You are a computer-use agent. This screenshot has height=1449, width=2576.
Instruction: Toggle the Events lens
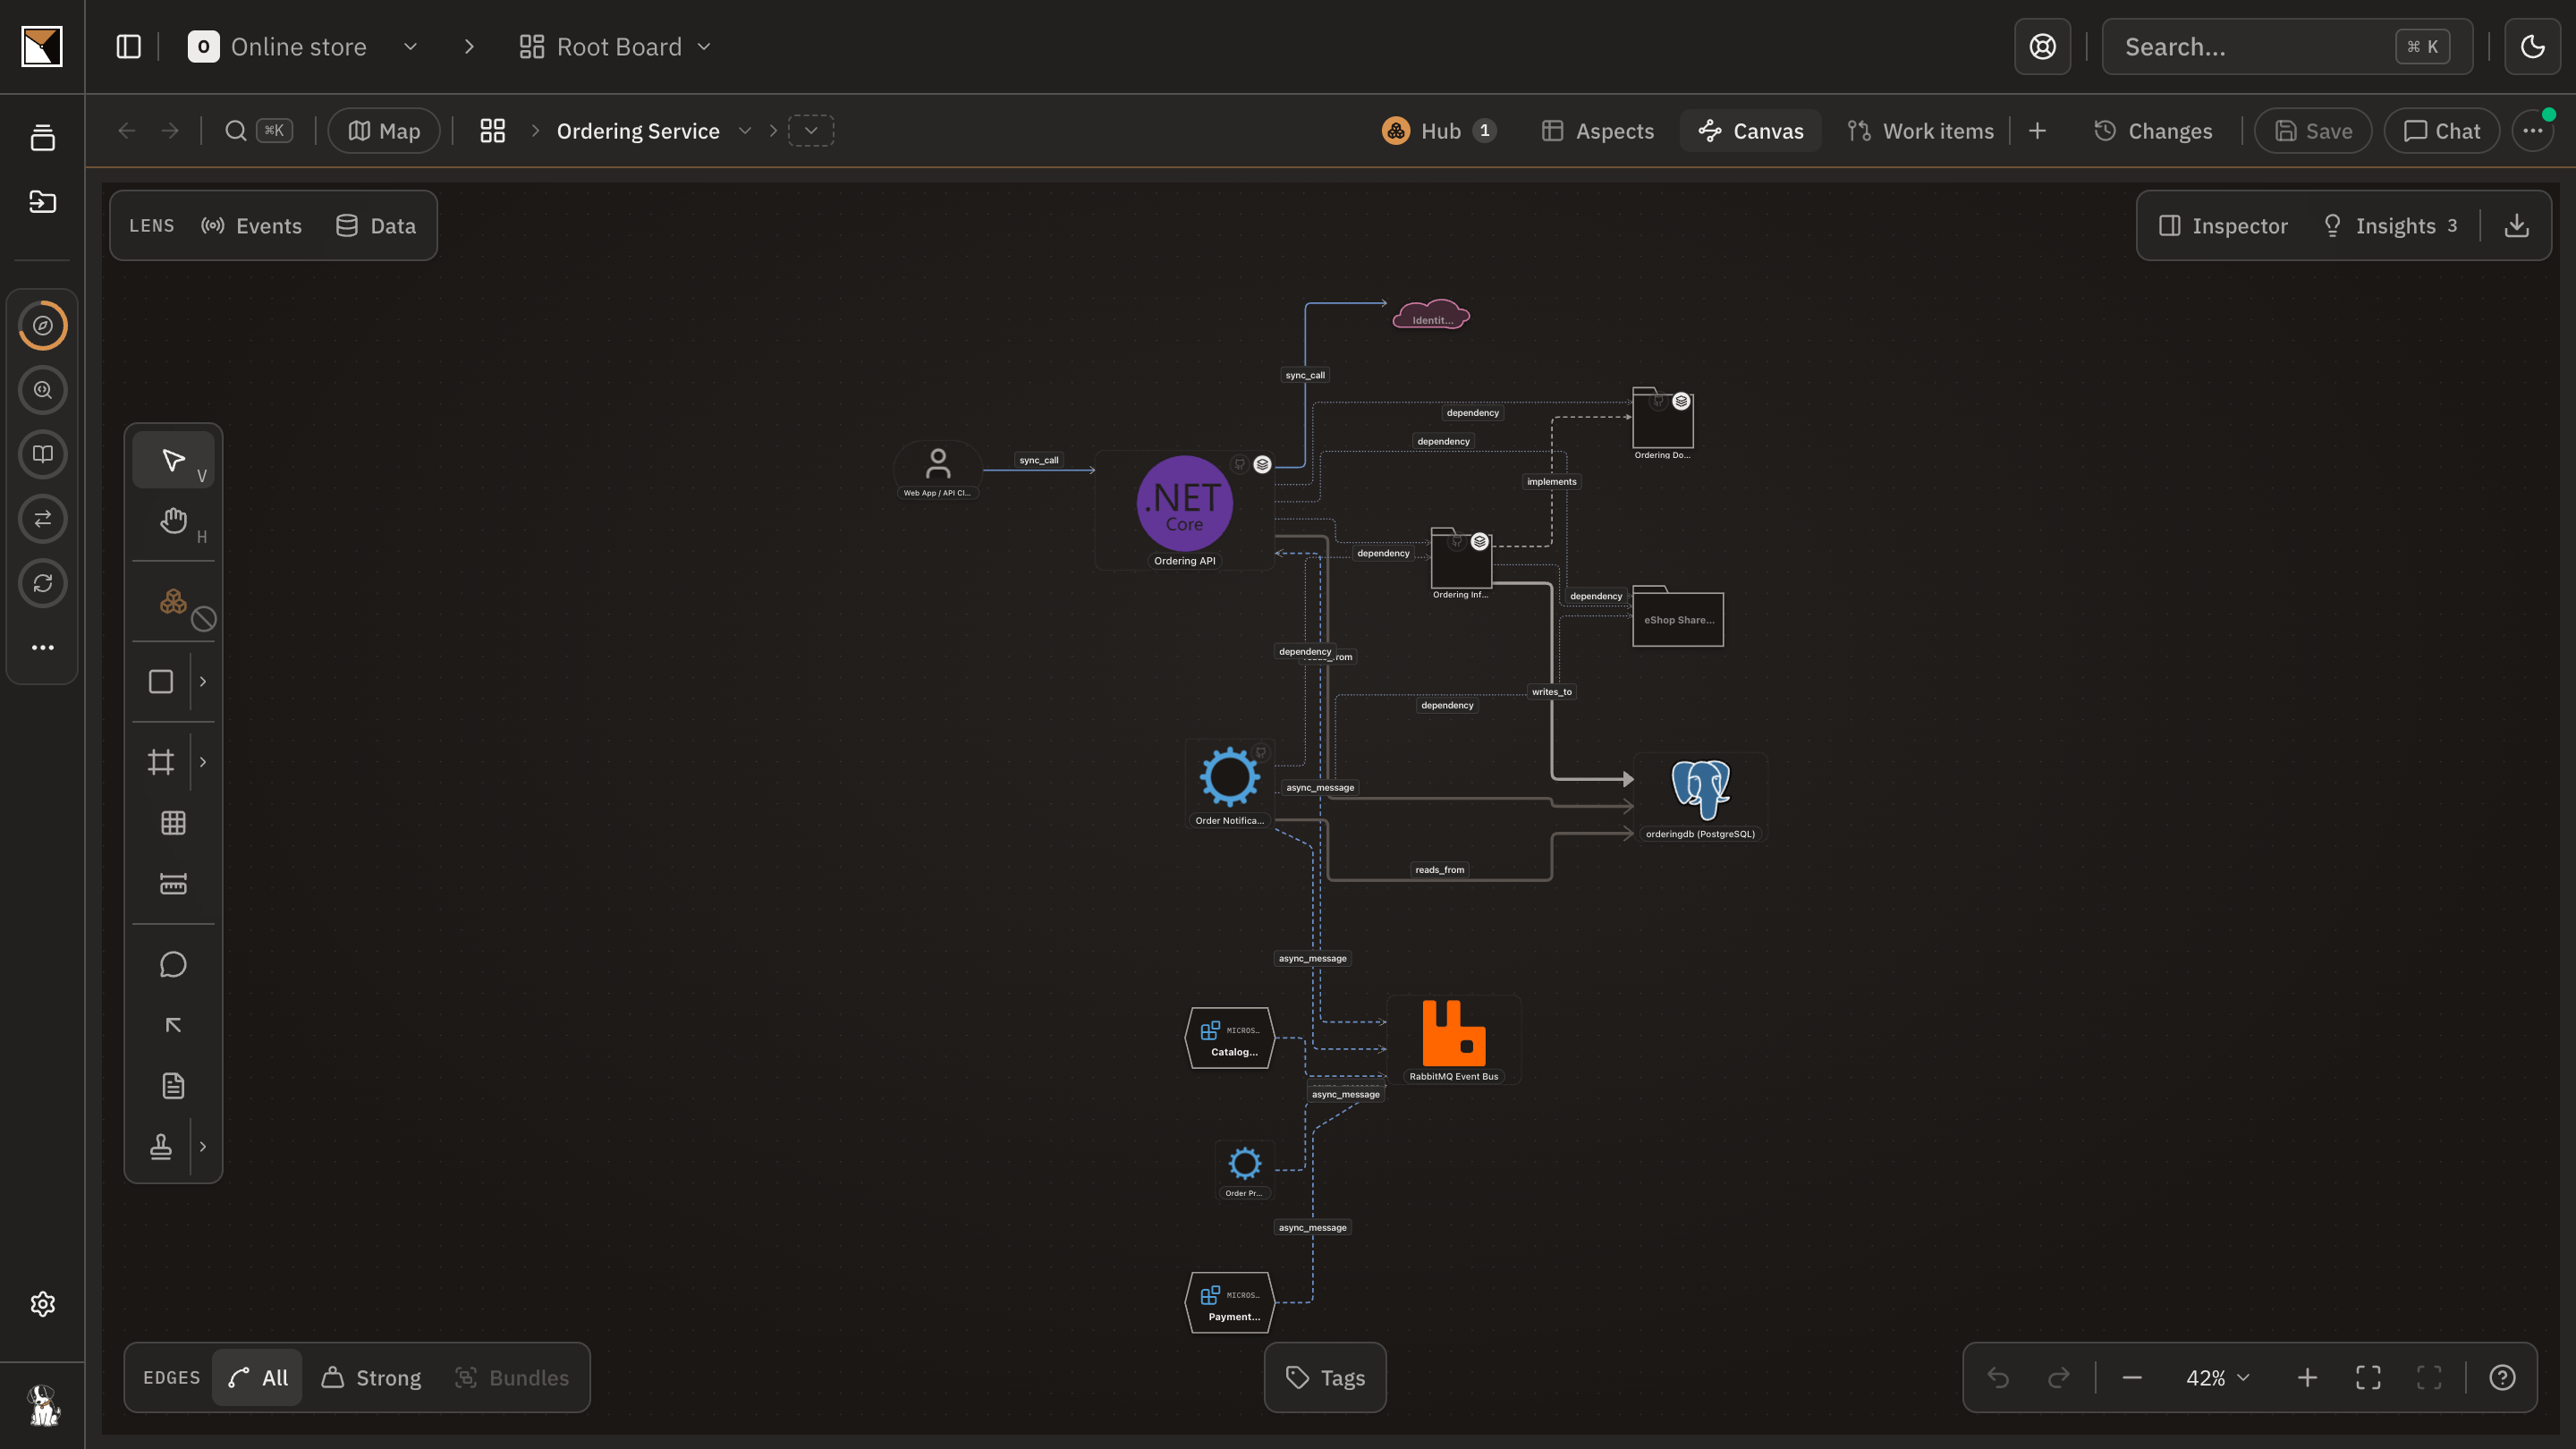[252, 226]
